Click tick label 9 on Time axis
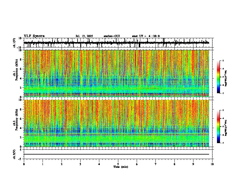 pos(193,164)
